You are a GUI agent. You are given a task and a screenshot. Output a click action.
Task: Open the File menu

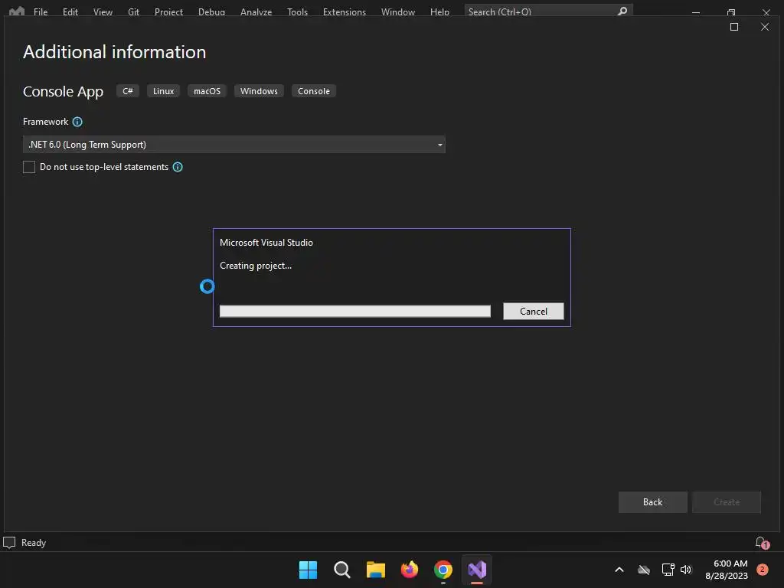(x=41, y=11)
